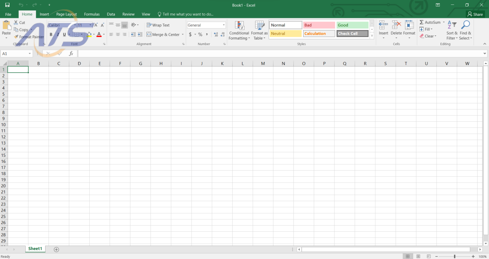Switch to the Formulas tab

pyautogui.click(x=92, y=14)
